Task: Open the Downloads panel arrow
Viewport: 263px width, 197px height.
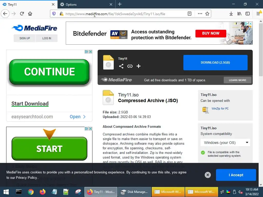Action: 231,14
